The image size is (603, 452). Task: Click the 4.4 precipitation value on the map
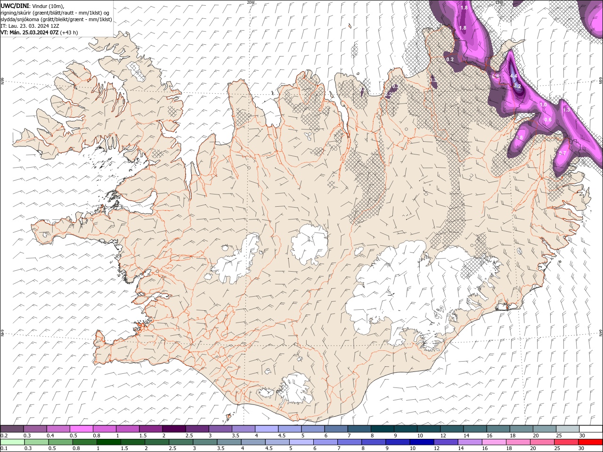tap(514, 76)
